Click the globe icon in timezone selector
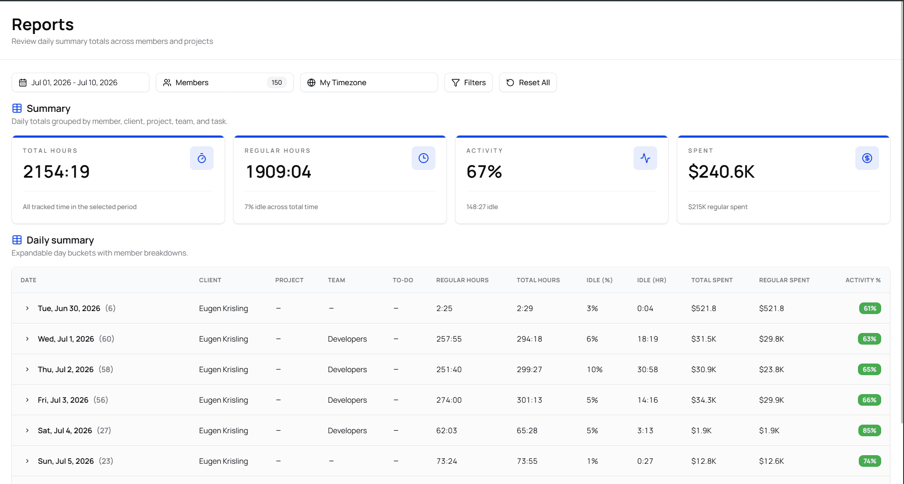 point(311,83)
